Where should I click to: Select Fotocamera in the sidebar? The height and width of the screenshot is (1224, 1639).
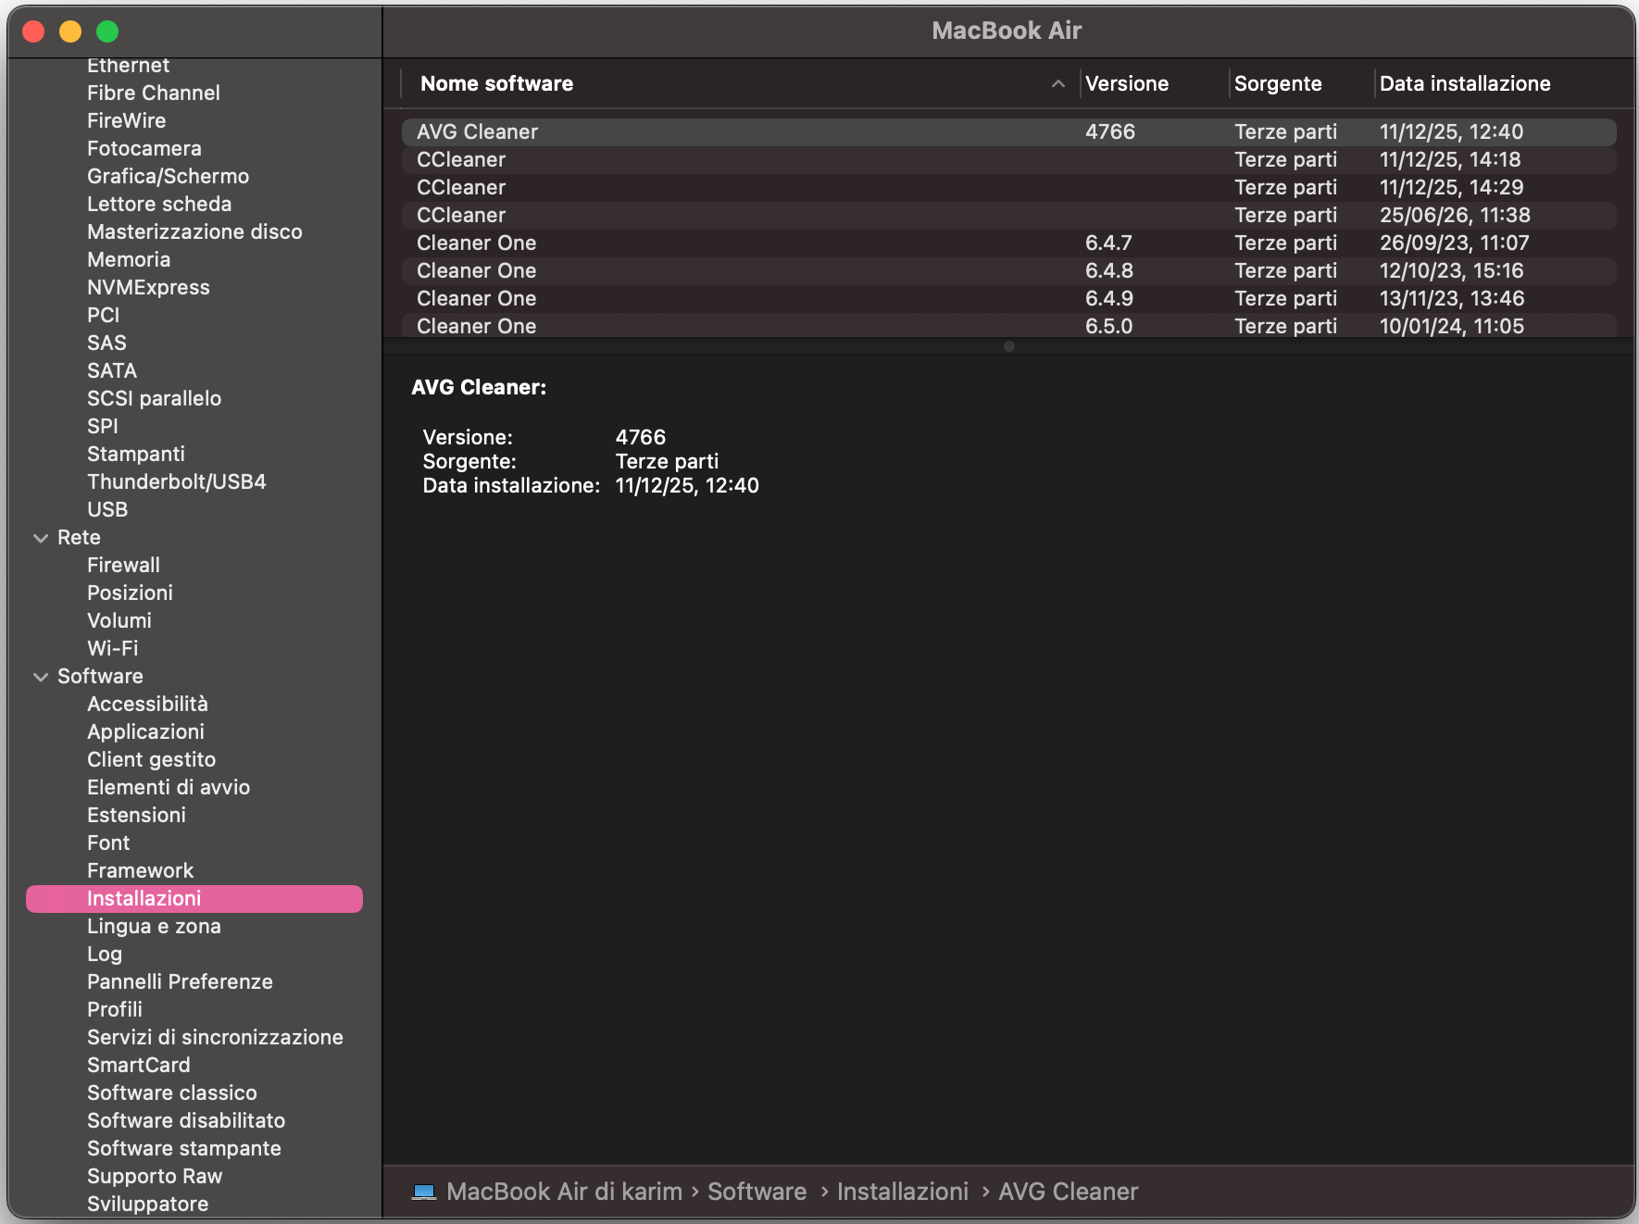click(x=144, y=148)
